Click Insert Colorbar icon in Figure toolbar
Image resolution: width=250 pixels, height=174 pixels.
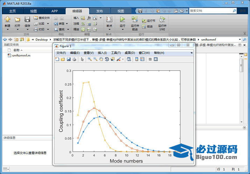point(137,59)
